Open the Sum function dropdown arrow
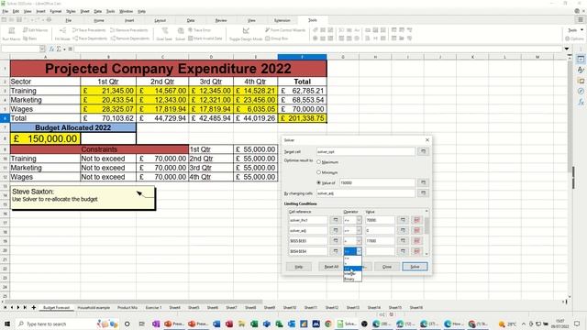 [64, 49]
